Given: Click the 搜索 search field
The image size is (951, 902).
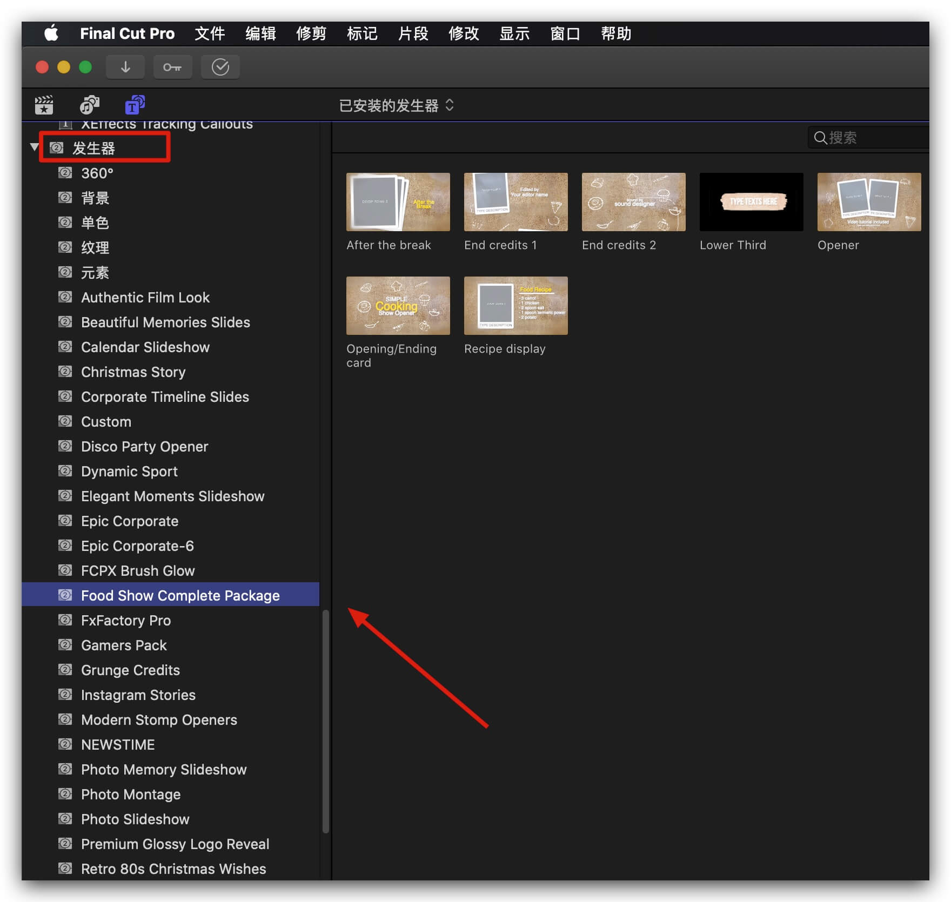Looking at the screenshot, I should pyautogui.click(x=869, y=138).
